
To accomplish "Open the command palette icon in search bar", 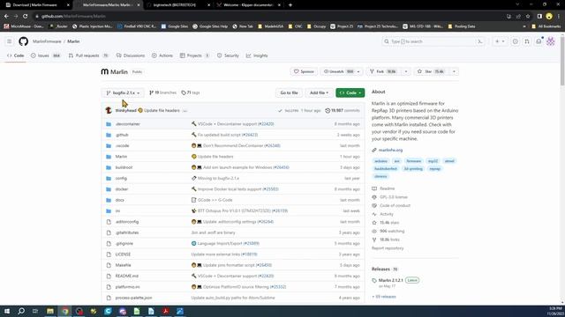I will [x=480, y=41].
